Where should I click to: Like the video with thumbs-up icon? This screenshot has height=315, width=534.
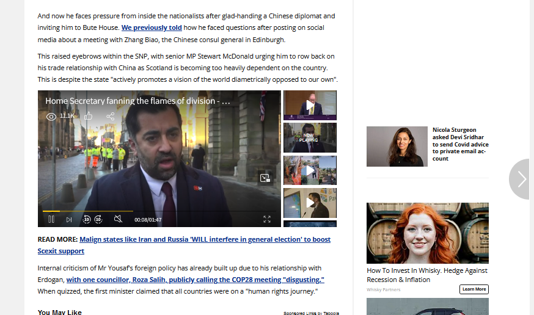click(x=88, y=116)
